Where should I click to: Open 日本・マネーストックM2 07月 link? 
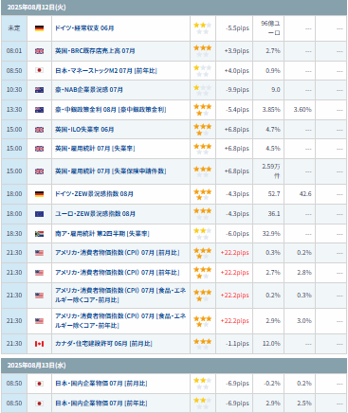(106, 71)
